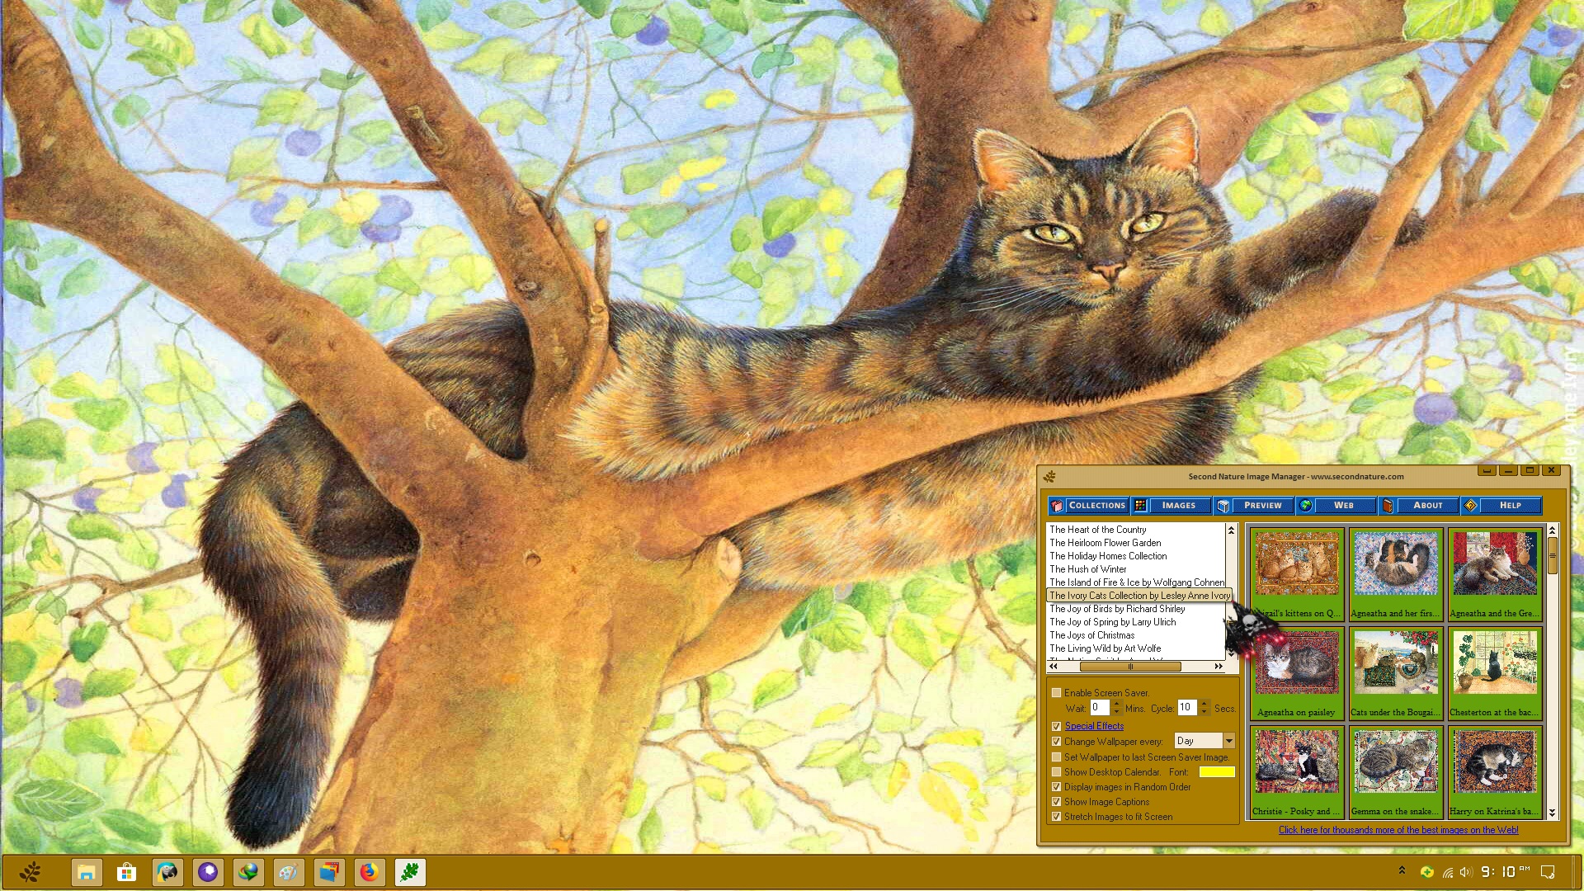Open the green globe download app on taskbar
The image size is (1584, 891).
tap(248, 872)
